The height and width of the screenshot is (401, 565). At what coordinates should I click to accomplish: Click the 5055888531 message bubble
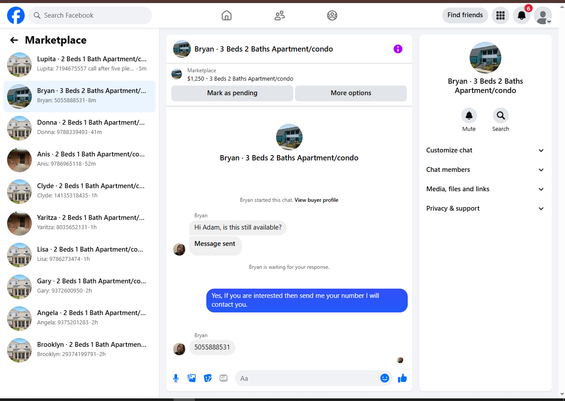[x=212, y=347]
